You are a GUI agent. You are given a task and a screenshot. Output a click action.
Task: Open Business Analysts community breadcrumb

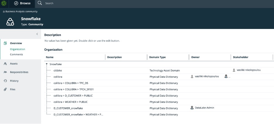21,11
